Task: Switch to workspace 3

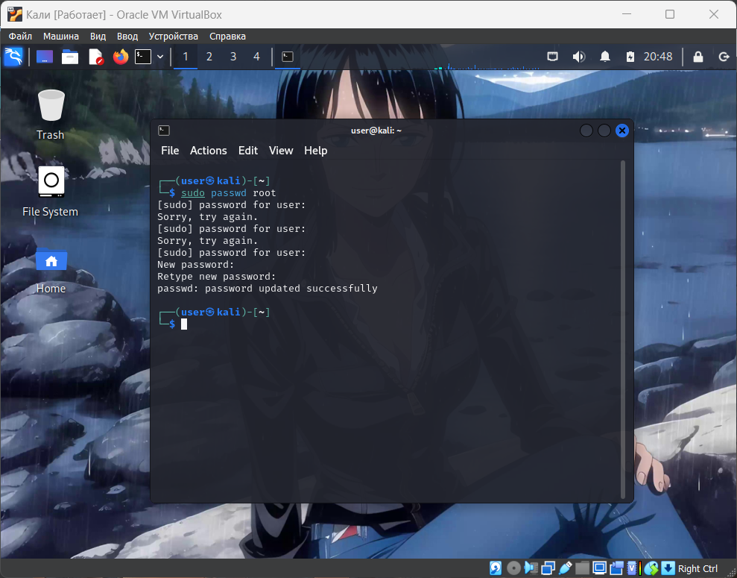Action: 233,57
